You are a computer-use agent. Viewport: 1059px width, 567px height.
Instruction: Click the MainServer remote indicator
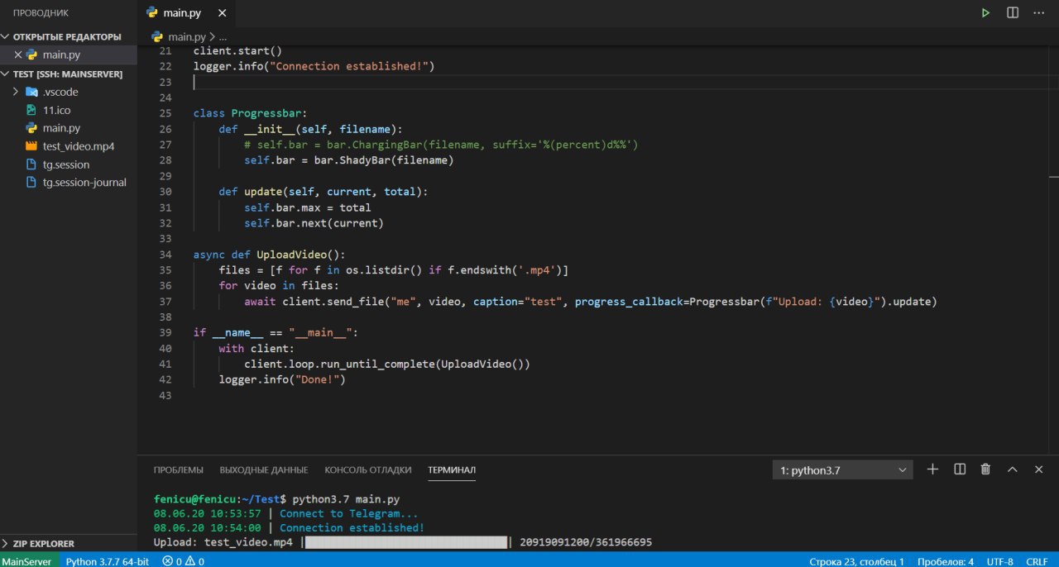[26, 561]
